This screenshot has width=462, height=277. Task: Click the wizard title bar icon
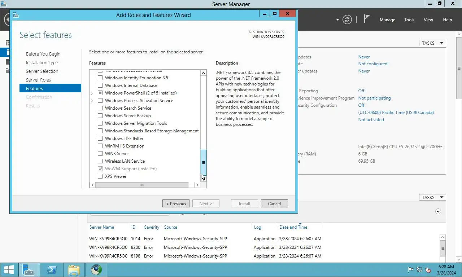point(16,15)
